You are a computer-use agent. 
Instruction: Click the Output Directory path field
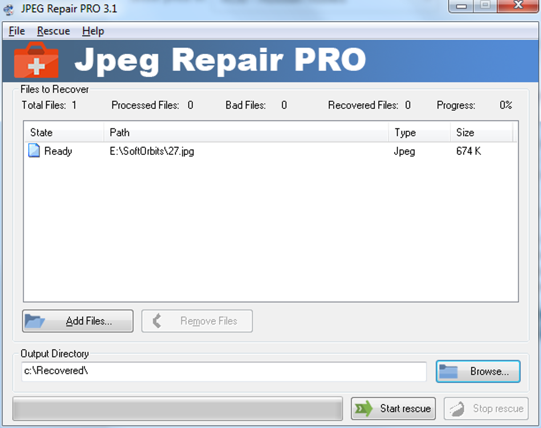point(224,371)
